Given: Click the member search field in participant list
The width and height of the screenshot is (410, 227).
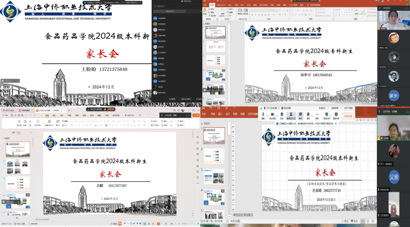Looking at the screenshot, I should 178,6.
